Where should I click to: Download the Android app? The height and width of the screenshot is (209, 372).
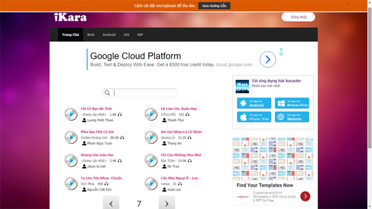point(254,103)
